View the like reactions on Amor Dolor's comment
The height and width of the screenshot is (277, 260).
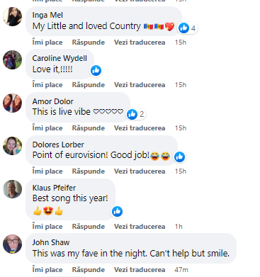click(136, 114)
